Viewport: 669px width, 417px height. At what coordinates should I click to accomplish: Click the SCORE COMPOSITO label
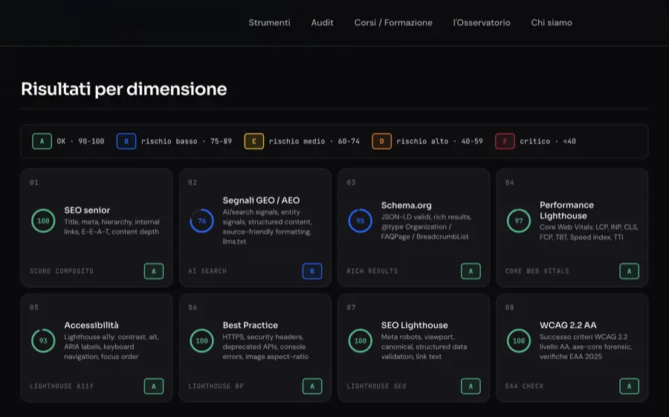[x=62, y=271]
